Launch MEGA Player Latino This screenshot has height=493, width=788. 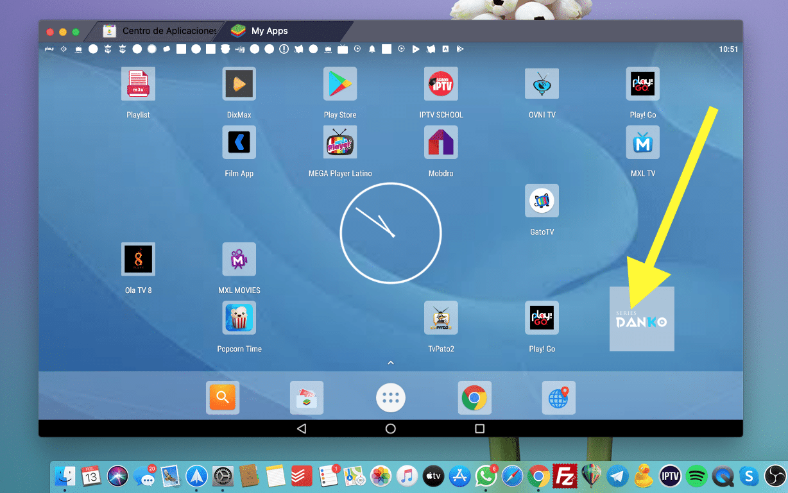point(339,142)
